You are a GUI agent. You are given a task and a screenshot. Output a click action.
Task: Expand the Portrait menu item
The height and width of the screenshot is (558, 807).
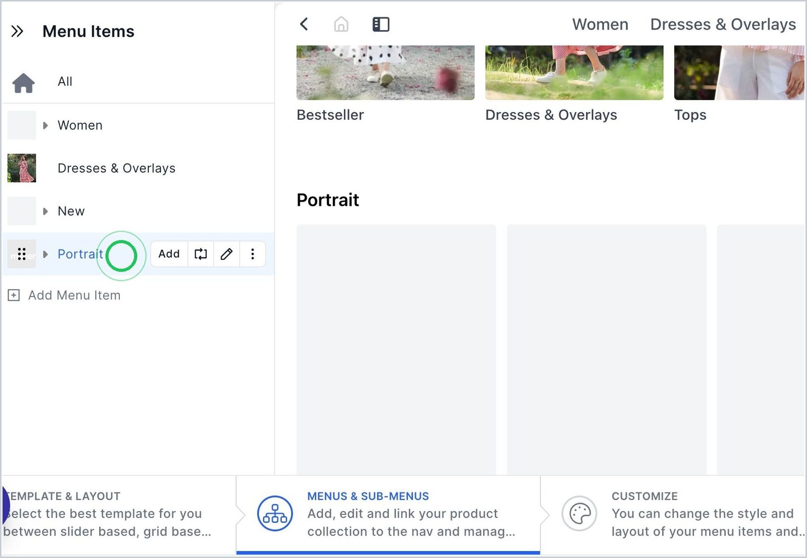coord(46,254)
